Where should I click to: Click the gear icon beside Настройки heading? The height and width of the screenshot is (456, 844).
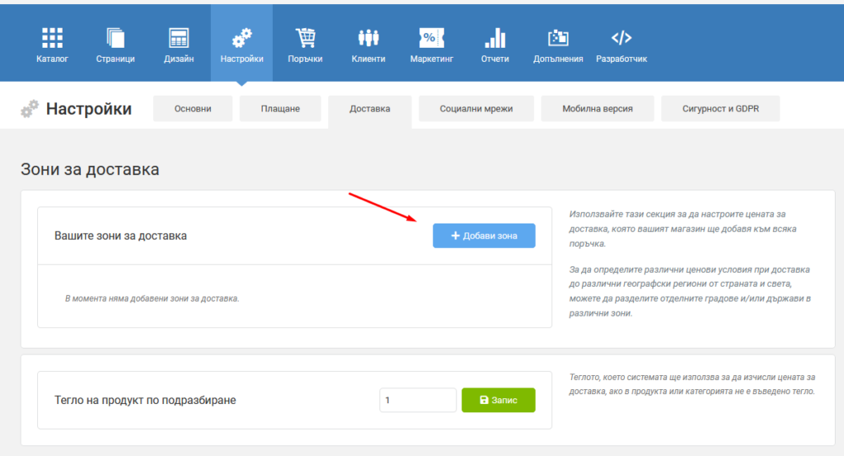(x=30, y=108)
